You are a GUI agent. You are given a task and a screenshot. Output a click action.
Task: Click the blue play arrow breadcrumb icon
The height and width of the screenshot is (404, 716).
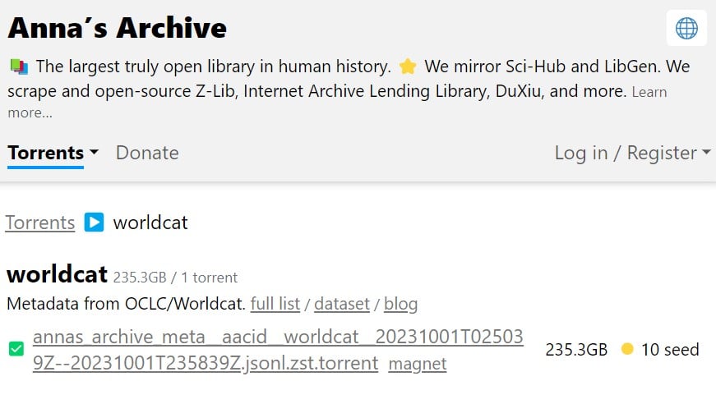(x=94, y=223)
